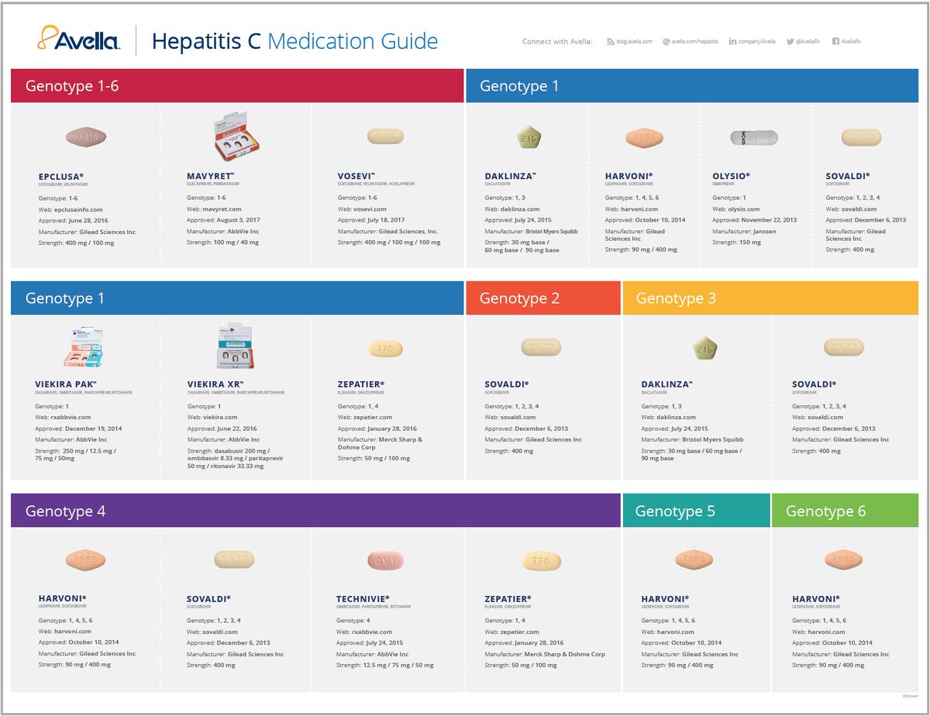Click the Harvoni pill image under Genotype 6
Viewport: 930px width, 716px height.
point(843,559)
